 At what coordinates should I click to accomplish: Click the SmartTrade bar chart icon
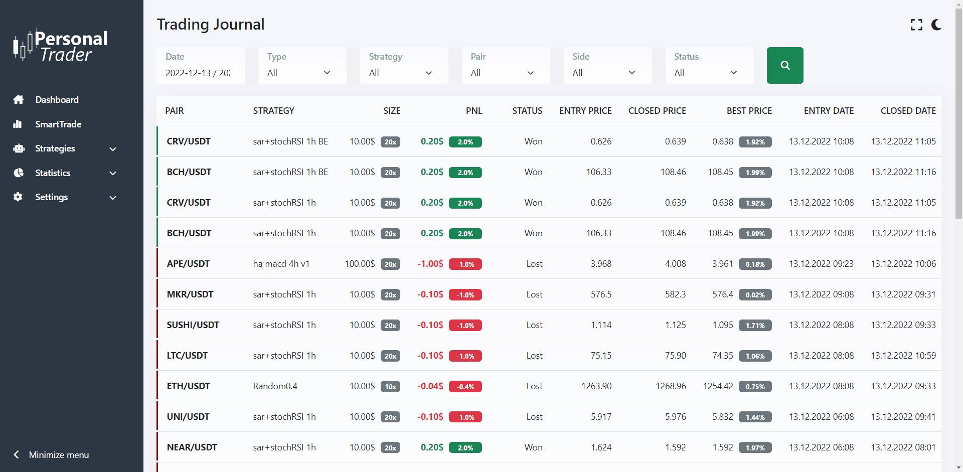click(18, 124)
